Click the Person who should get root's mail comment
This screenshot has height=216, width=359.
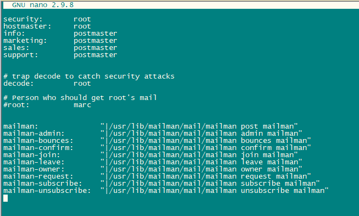click(x=80, y=98)
